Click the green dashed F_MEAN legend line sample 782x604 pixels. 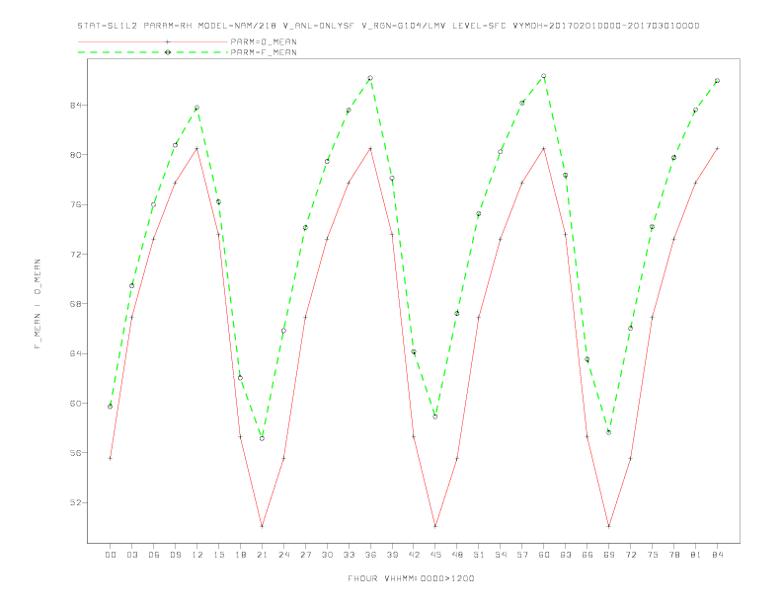153,52
